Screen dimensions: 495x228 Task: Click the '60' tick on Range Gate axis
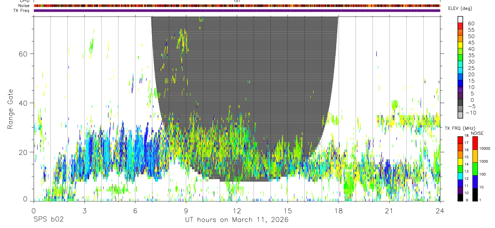click(x=23, y=53)
